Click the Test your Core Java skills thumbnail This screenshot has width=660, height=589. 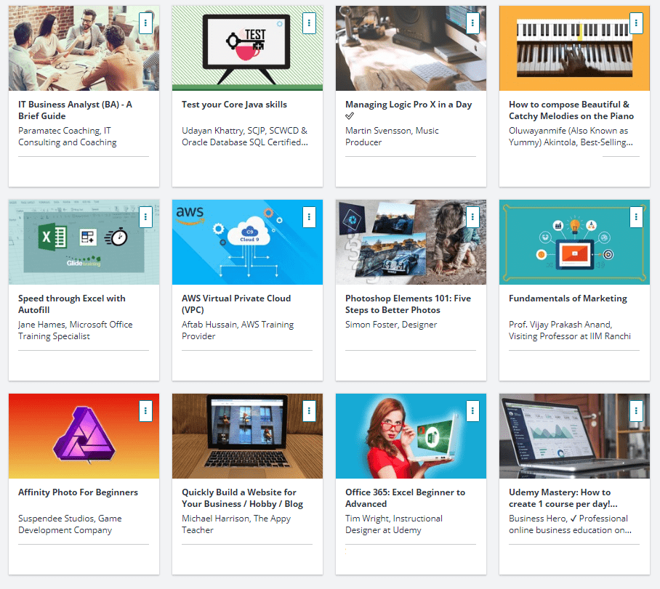(247, 48)
